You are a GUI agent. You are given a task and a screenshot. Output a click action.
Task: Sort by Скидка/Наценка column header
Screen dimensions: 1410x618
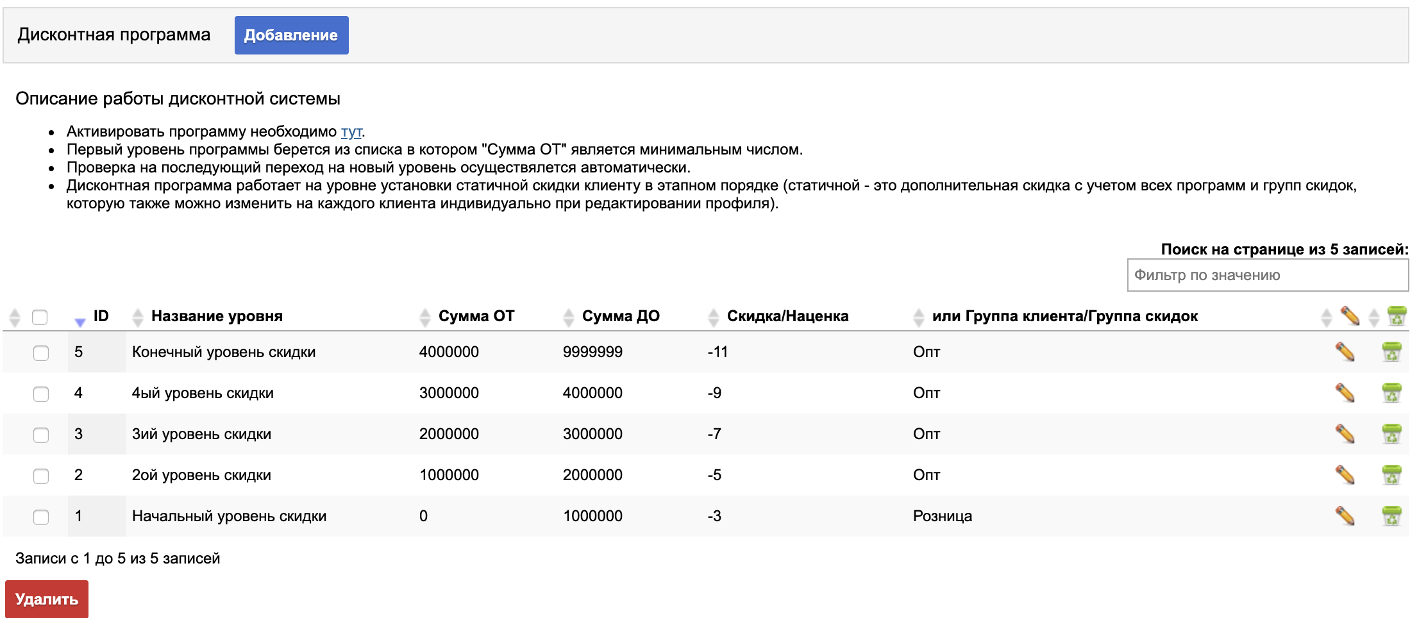[x=787, y=316]
